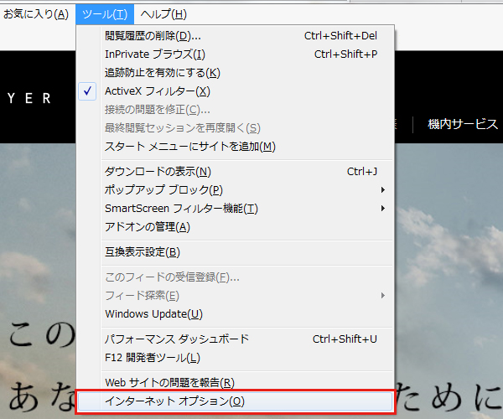Open the Performance dashboard

pos(177,339)
